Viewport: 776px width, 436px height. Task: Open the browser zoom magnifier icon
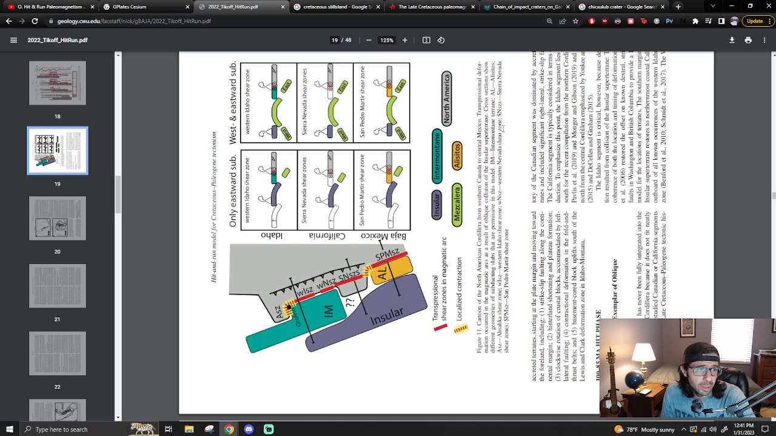point(550,21)
